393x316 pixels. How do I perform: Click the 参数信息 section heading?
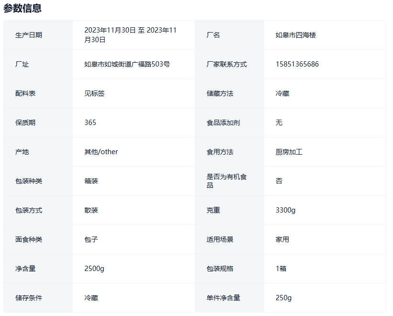[22, 8]
